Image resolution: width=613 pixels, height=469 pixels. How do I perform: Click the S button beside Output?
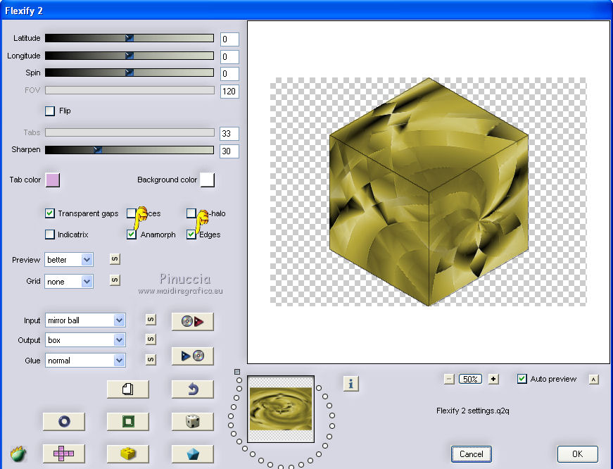(151, 339)
